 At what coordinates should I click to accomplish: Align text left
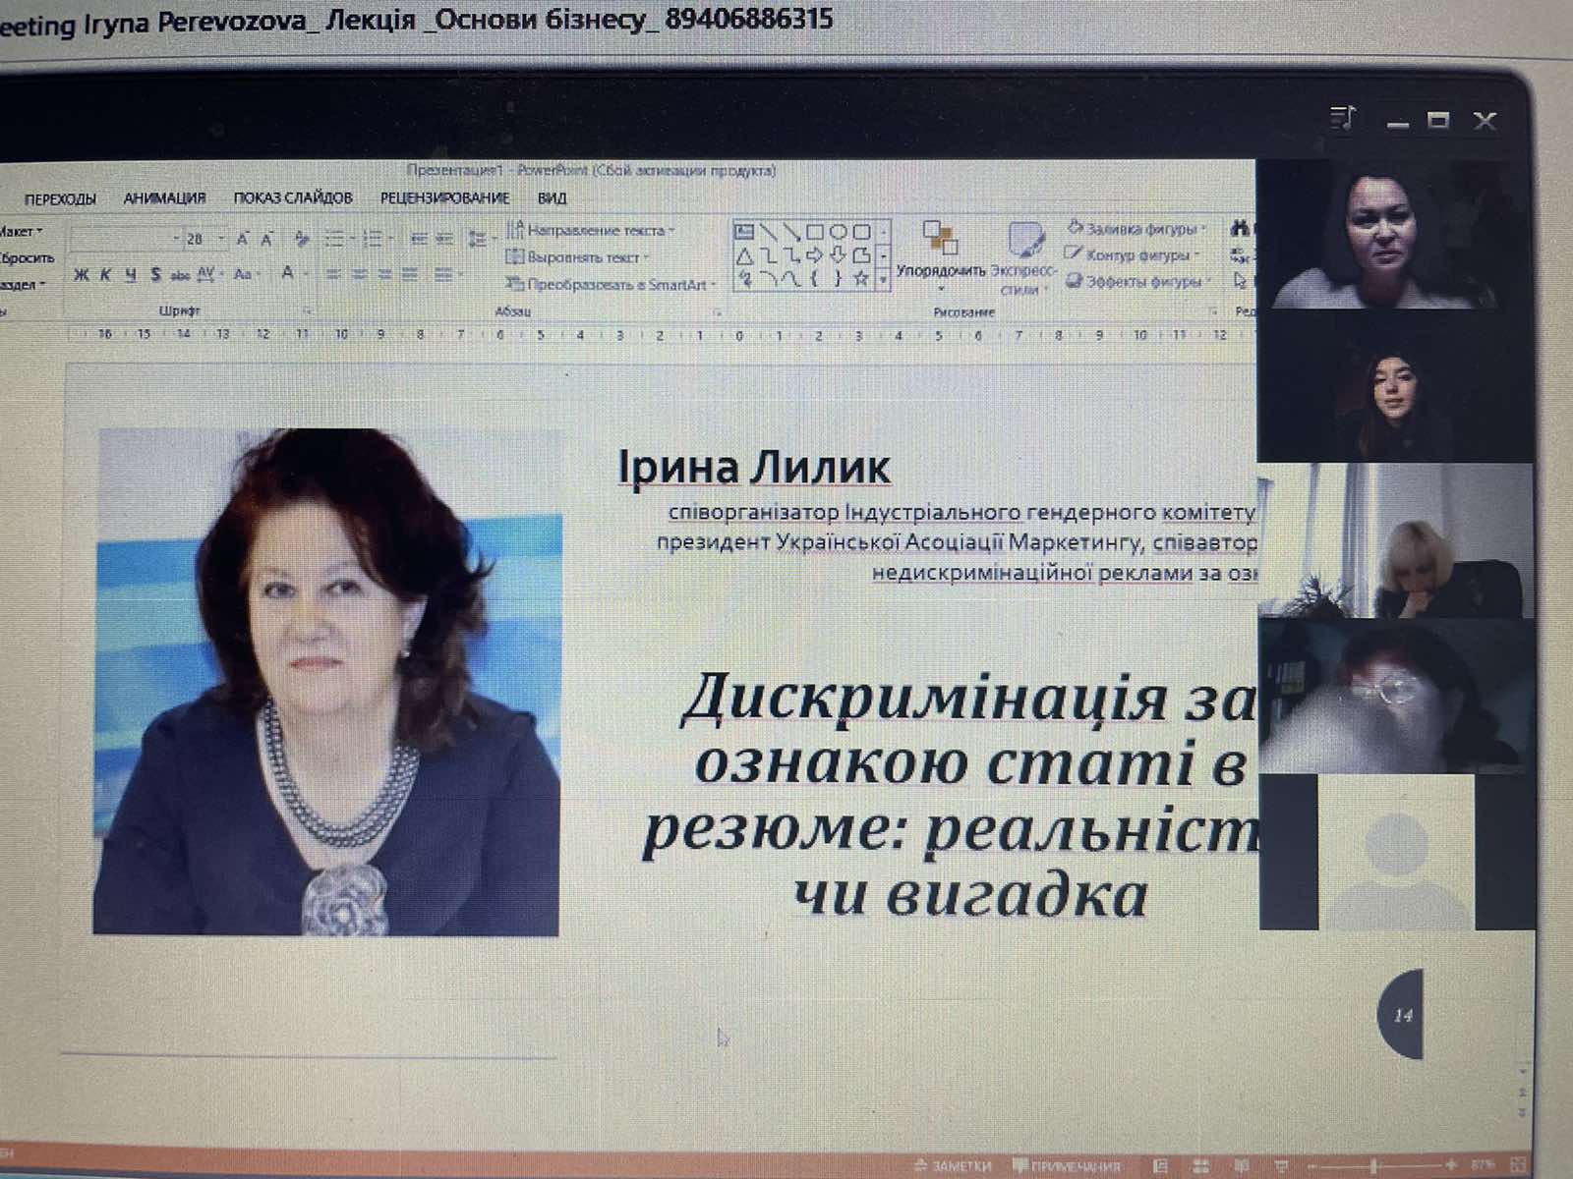point(333,274)
